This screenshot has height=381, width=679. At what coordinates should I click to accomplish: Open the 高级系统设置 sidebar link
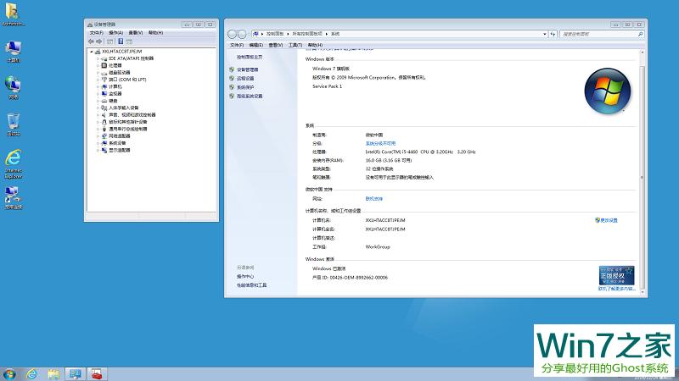pyautogui.click(x=250, y=97)
